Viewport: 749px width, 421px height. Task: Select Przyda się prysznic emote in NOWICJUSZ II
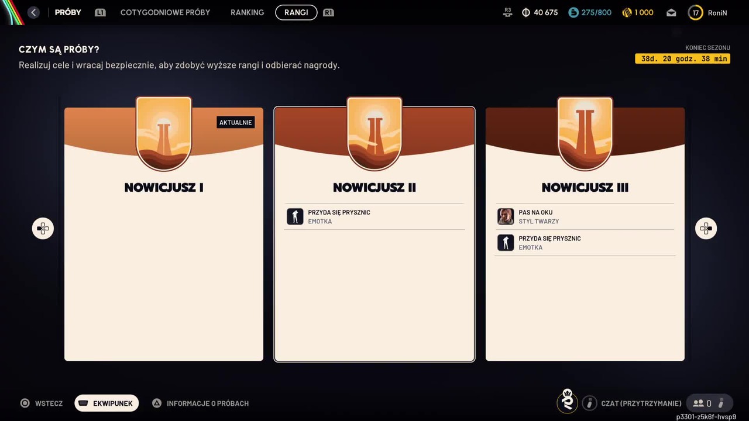coord(374,216)
